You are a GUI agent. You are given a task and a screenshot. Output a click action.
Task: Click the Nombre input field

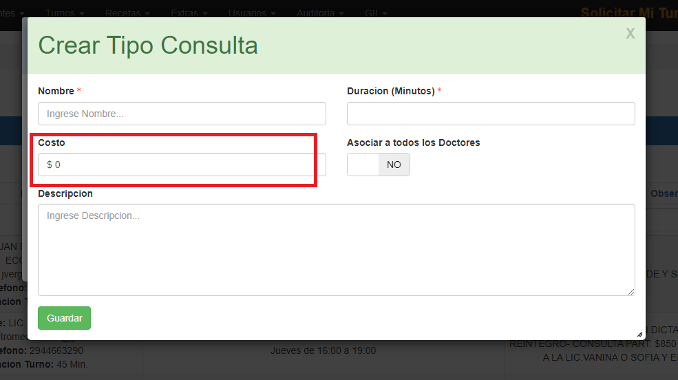(182, 114)
